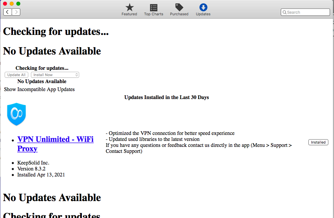Open the Updates download-arrow icon
The image size is (334, 218).
(x=203, y=10)
